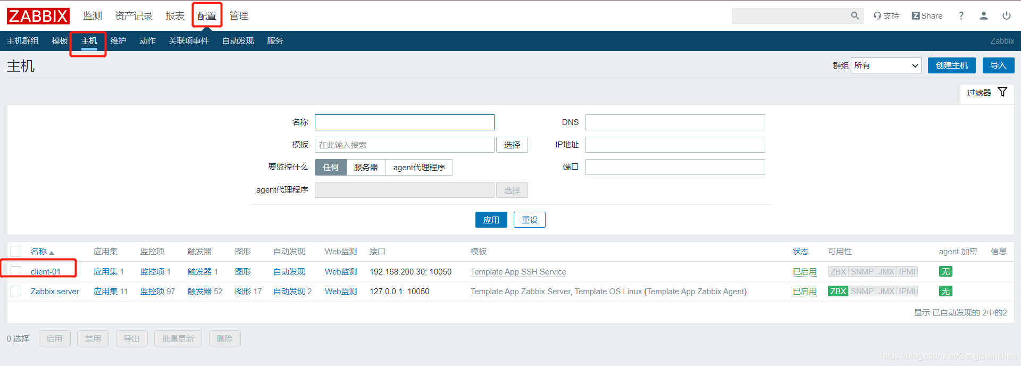1021x366 pixels.
Task: Select agent代理程序 monitoring option
Action: click(419, 167)
